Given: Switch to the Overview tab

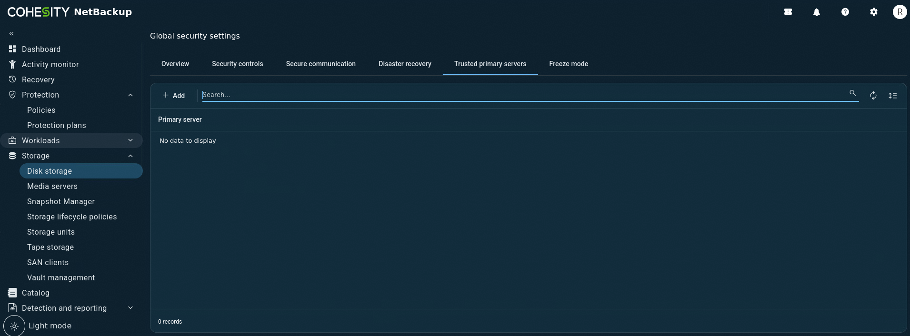Looking at the screenshot, I should [175, 64].
